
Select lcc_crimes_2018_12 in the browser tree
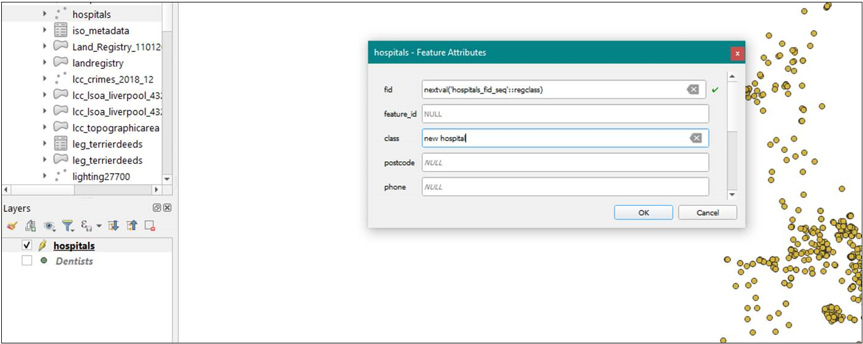point(113,79)
